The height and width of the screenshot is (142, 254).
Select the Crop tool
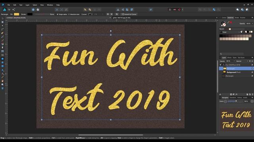point(2,55)
